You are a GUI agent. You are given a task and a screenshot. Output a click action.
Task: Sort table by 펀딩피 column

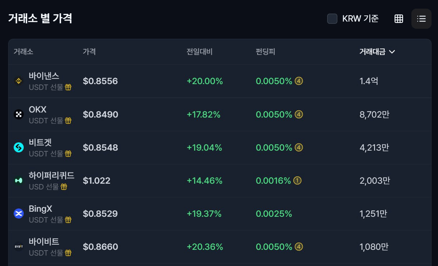(265, 52)
